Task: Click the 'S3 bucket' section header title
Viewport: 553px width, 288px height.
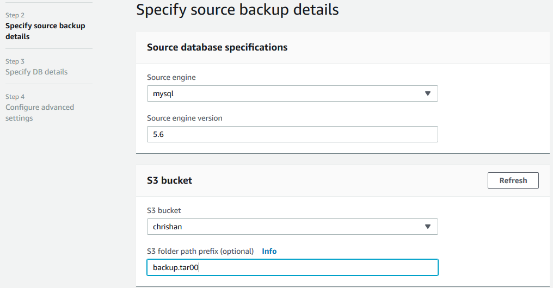Action: (x=169, y=180)
